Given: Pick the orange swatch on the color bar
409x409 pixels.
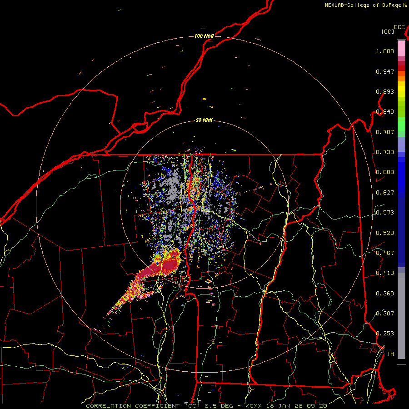Looking at the screenshot, I should tap(401, 79).
